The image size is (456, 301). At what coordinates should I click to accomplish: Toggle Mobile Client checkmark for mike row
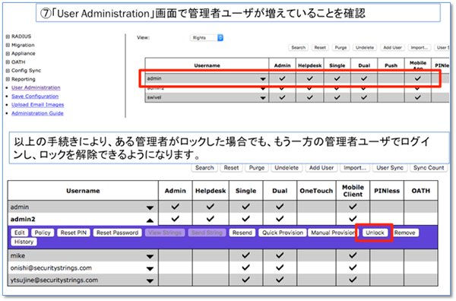pyautogui.click(x=353, y=255)
